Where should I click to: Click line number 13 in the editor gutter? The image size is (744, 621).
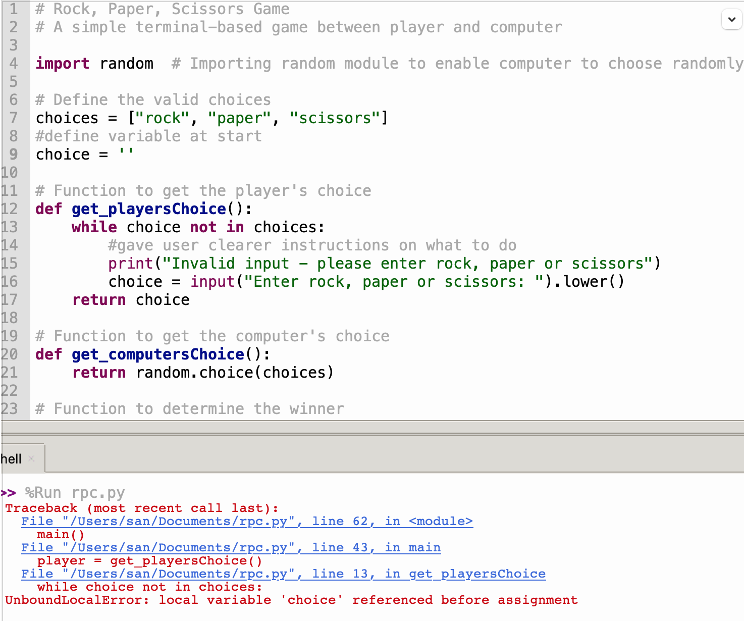point(10,227)
